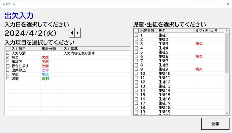
Task: Check the 入力取消 checkbox
Action: pos(8,53)
